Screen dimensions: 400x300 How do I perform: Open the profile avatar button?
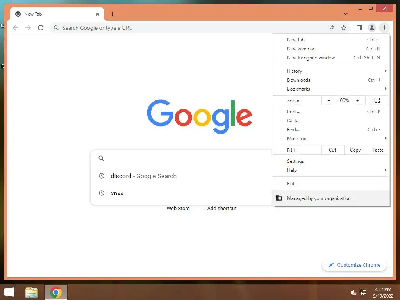[372, 28]
